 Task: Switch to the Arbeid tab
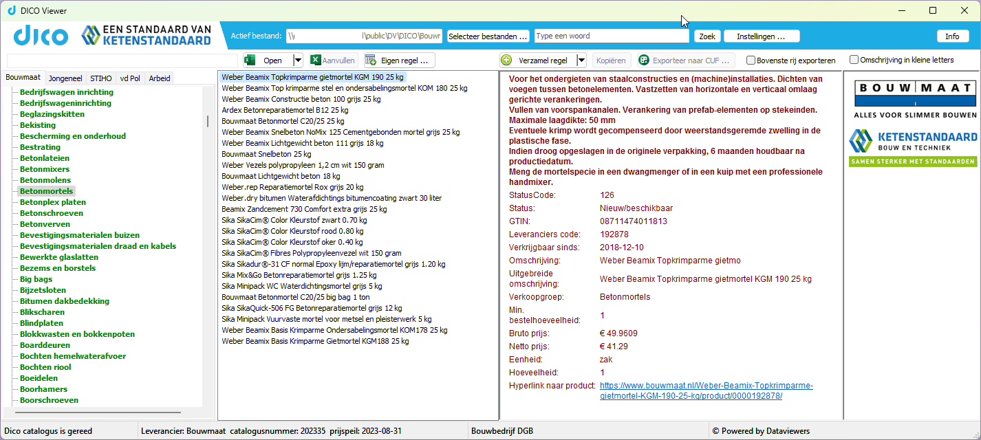[160, 78]
